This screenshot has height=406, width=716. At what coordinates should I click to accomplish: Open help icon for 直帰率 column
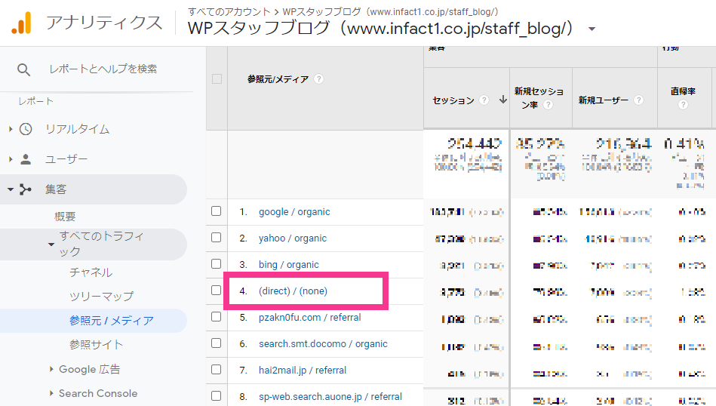(x=683, y=105)
